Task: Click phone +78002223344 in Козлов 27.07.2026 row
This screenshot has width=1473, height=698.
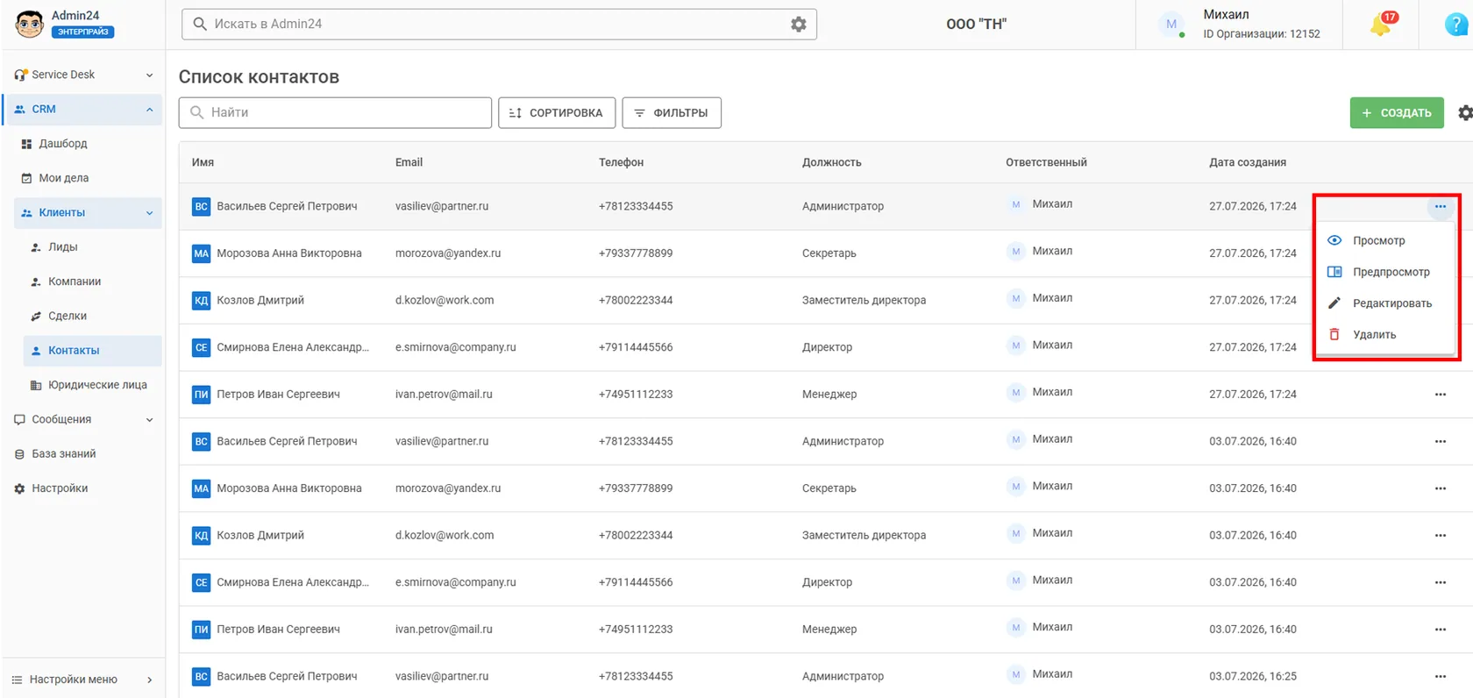Action: click(x=636, y=301)
